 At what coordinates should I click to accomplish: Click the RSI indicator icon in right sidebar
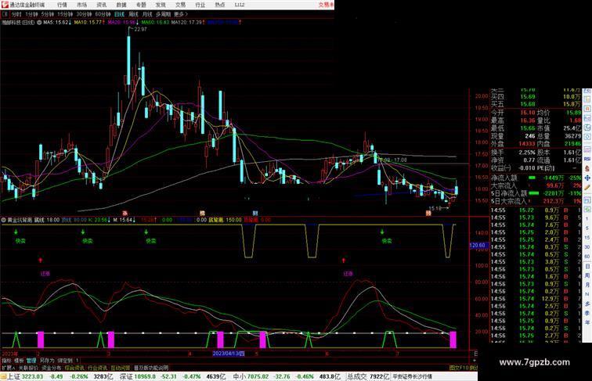click(x=587, y=159)
